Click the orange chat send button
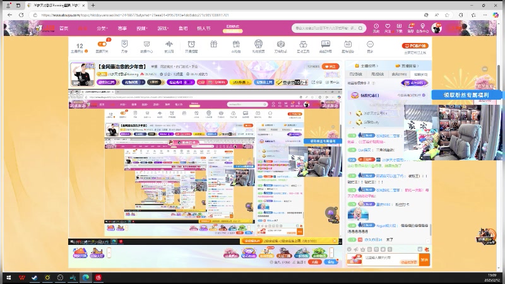Screen dimensions: 505x284 (424, 259)
